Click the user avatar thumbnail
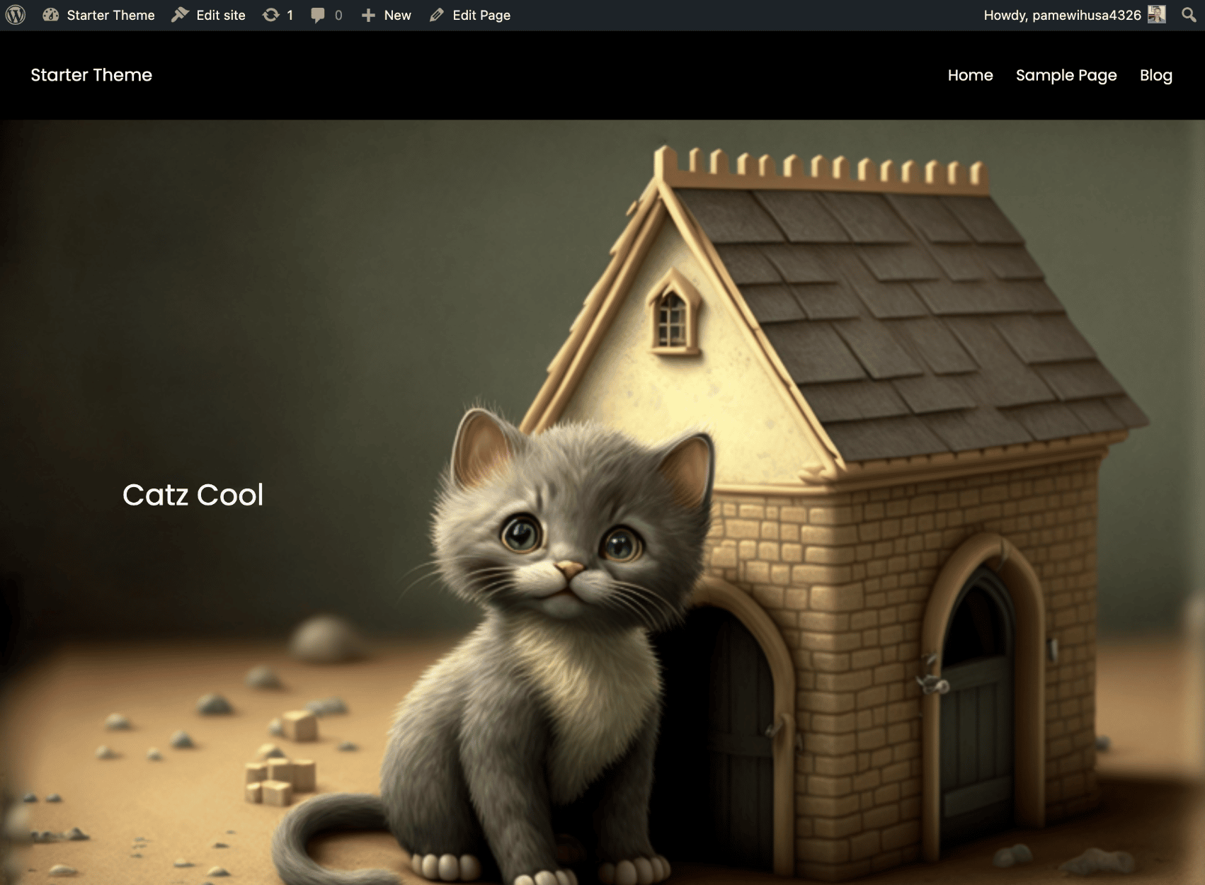The height and width of the screenshot is (885, 1205). pyautogui.click(x=1156, y=14)
